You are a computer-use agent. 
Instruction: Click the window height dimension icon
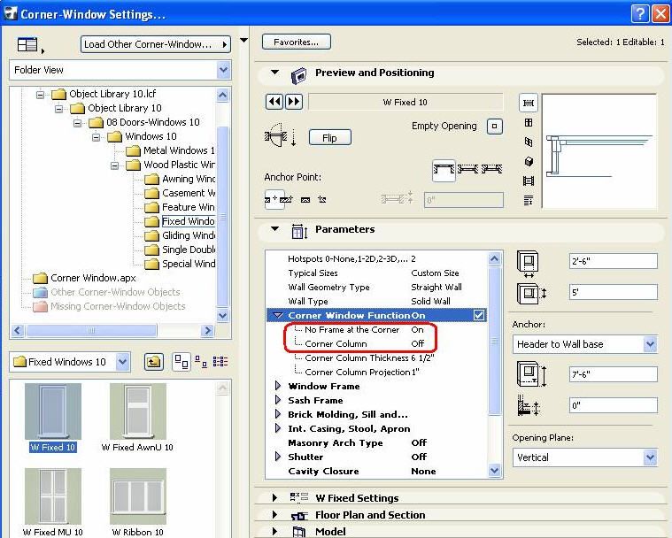531,294
